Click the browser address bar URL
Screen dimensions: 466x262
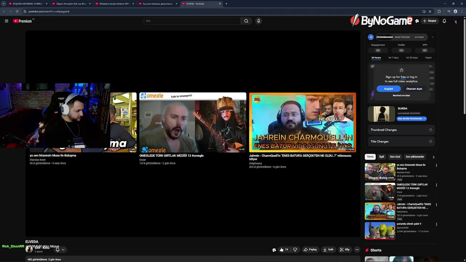[x=49, y=11]
